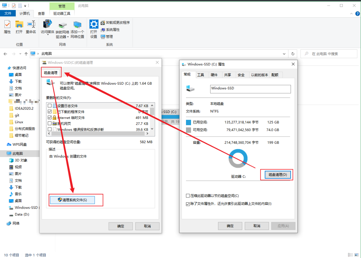Click the 在 此电脑 中搜索 search box
Screen dimensions: 361x258
click(329, 54)
